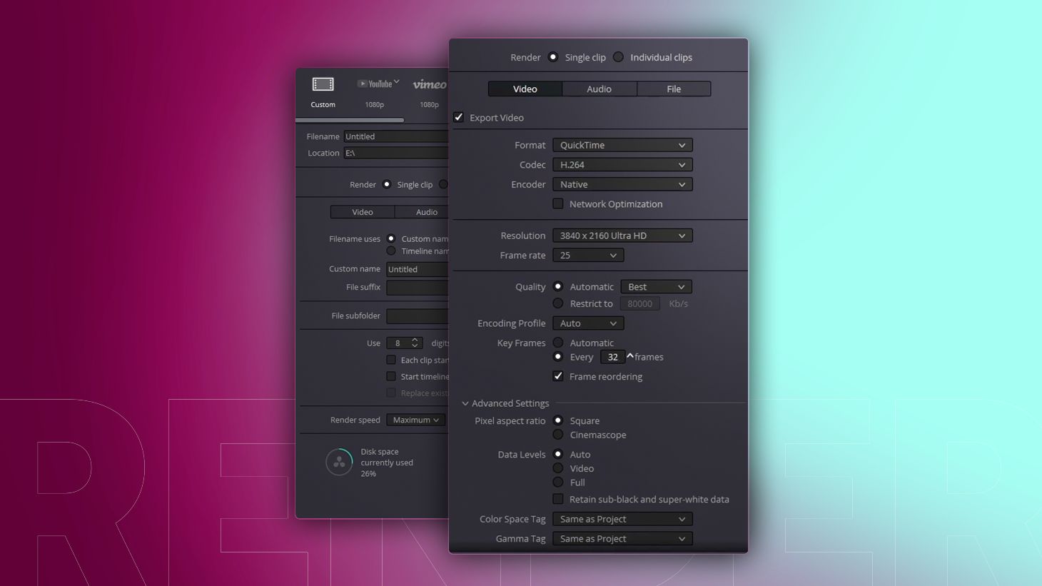Image resolution: width=1042 pixels, height=586 pixels.
Task: Open the Encoder dropdown showing Native
Action: tap(622, 184)
